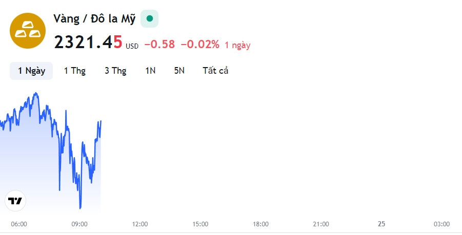
Task: Open the TradingView logo at chart corner
Action: click(x=15, y=201)
